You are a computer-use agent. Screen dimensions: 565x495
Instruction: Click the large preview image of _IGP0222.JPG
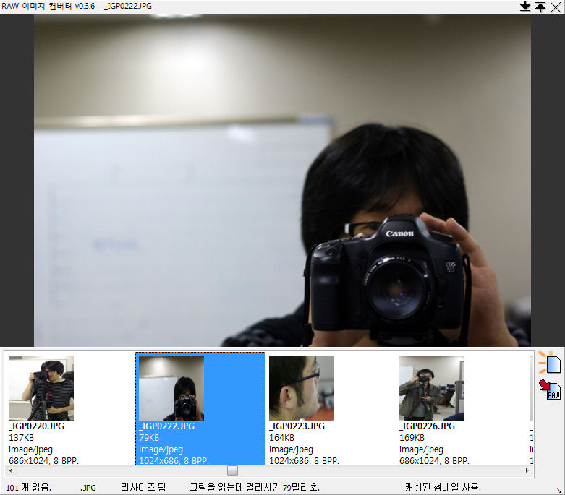click(x=282, y=181)
